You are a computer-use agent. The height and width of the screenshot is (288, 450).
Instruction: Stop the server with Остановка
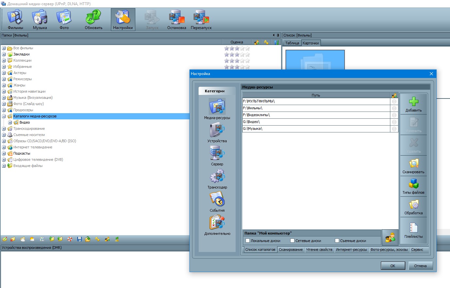[x=176, y=20]
